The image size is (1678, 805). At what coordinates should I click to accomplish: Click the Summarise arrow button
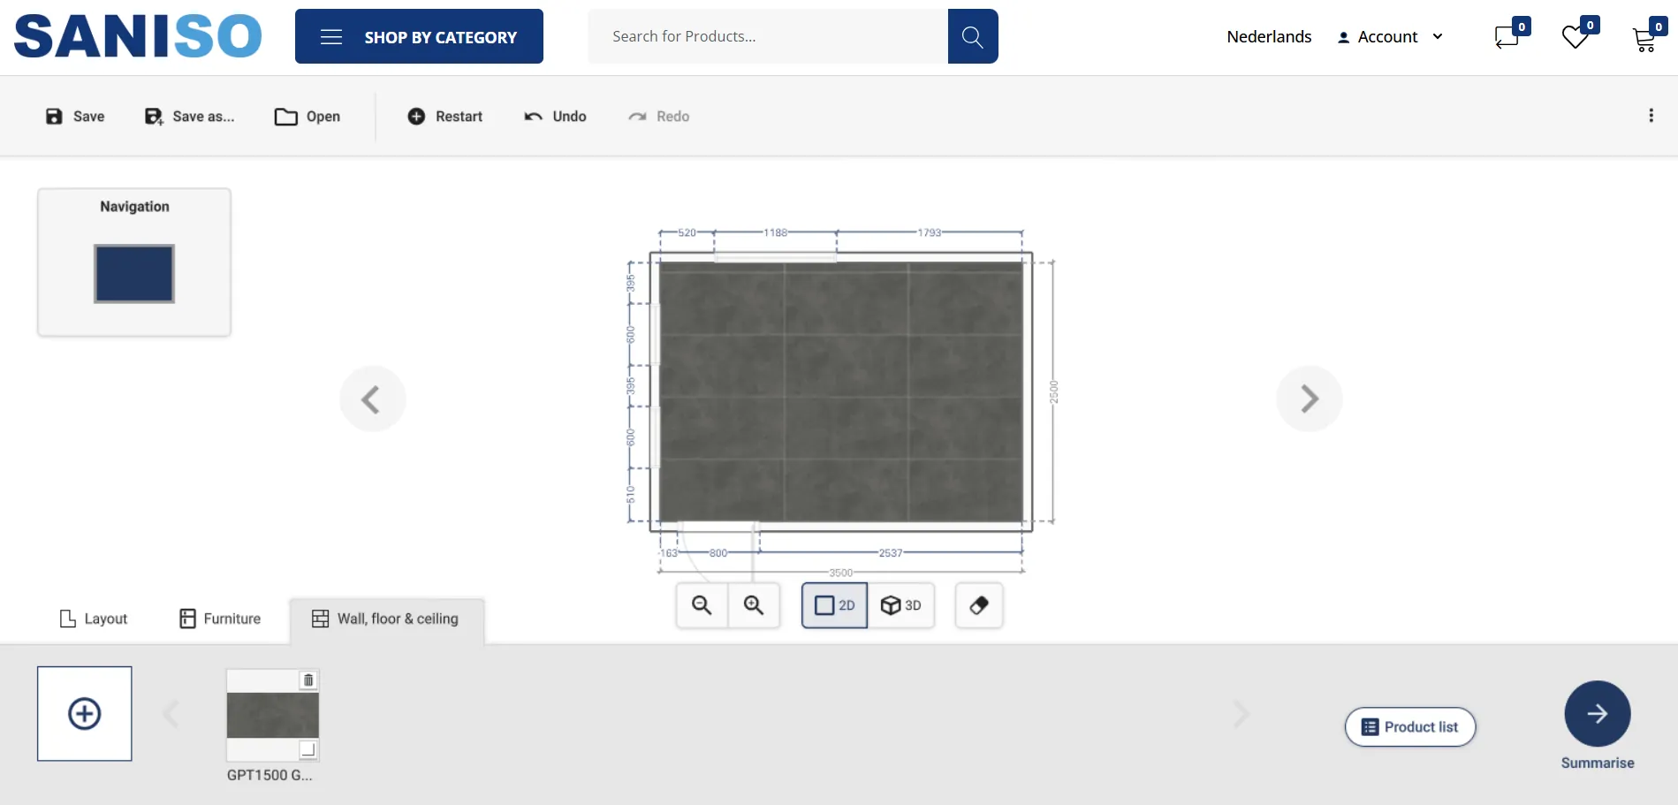(x=1597, y=714)
